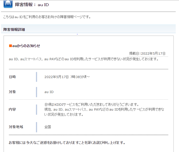
Task: Click the line い状況が発生しております。
Action: tap(64, 114)
